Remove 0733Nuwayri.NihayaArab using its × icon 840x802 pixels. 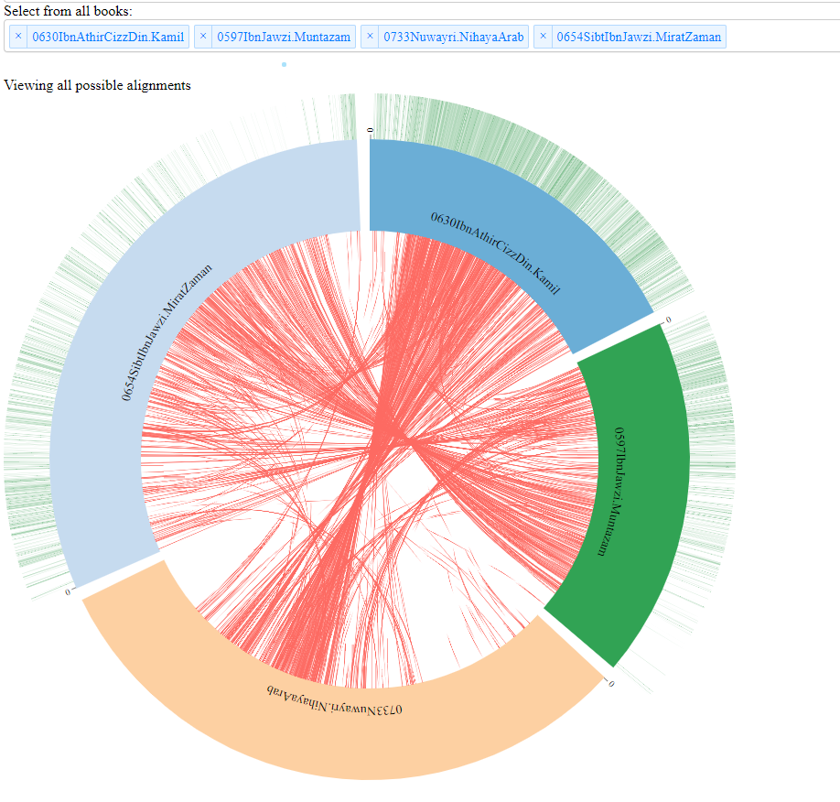point(370,37)
